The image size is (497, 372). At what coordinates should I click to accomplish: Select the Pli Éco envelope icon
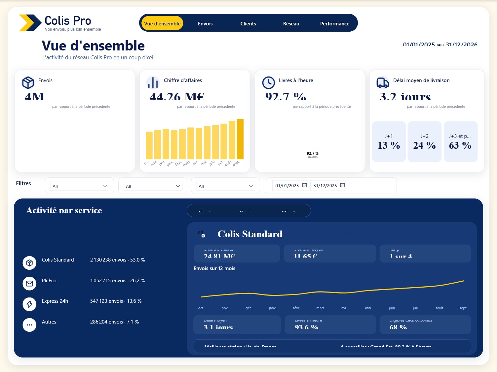click(29, 284)
